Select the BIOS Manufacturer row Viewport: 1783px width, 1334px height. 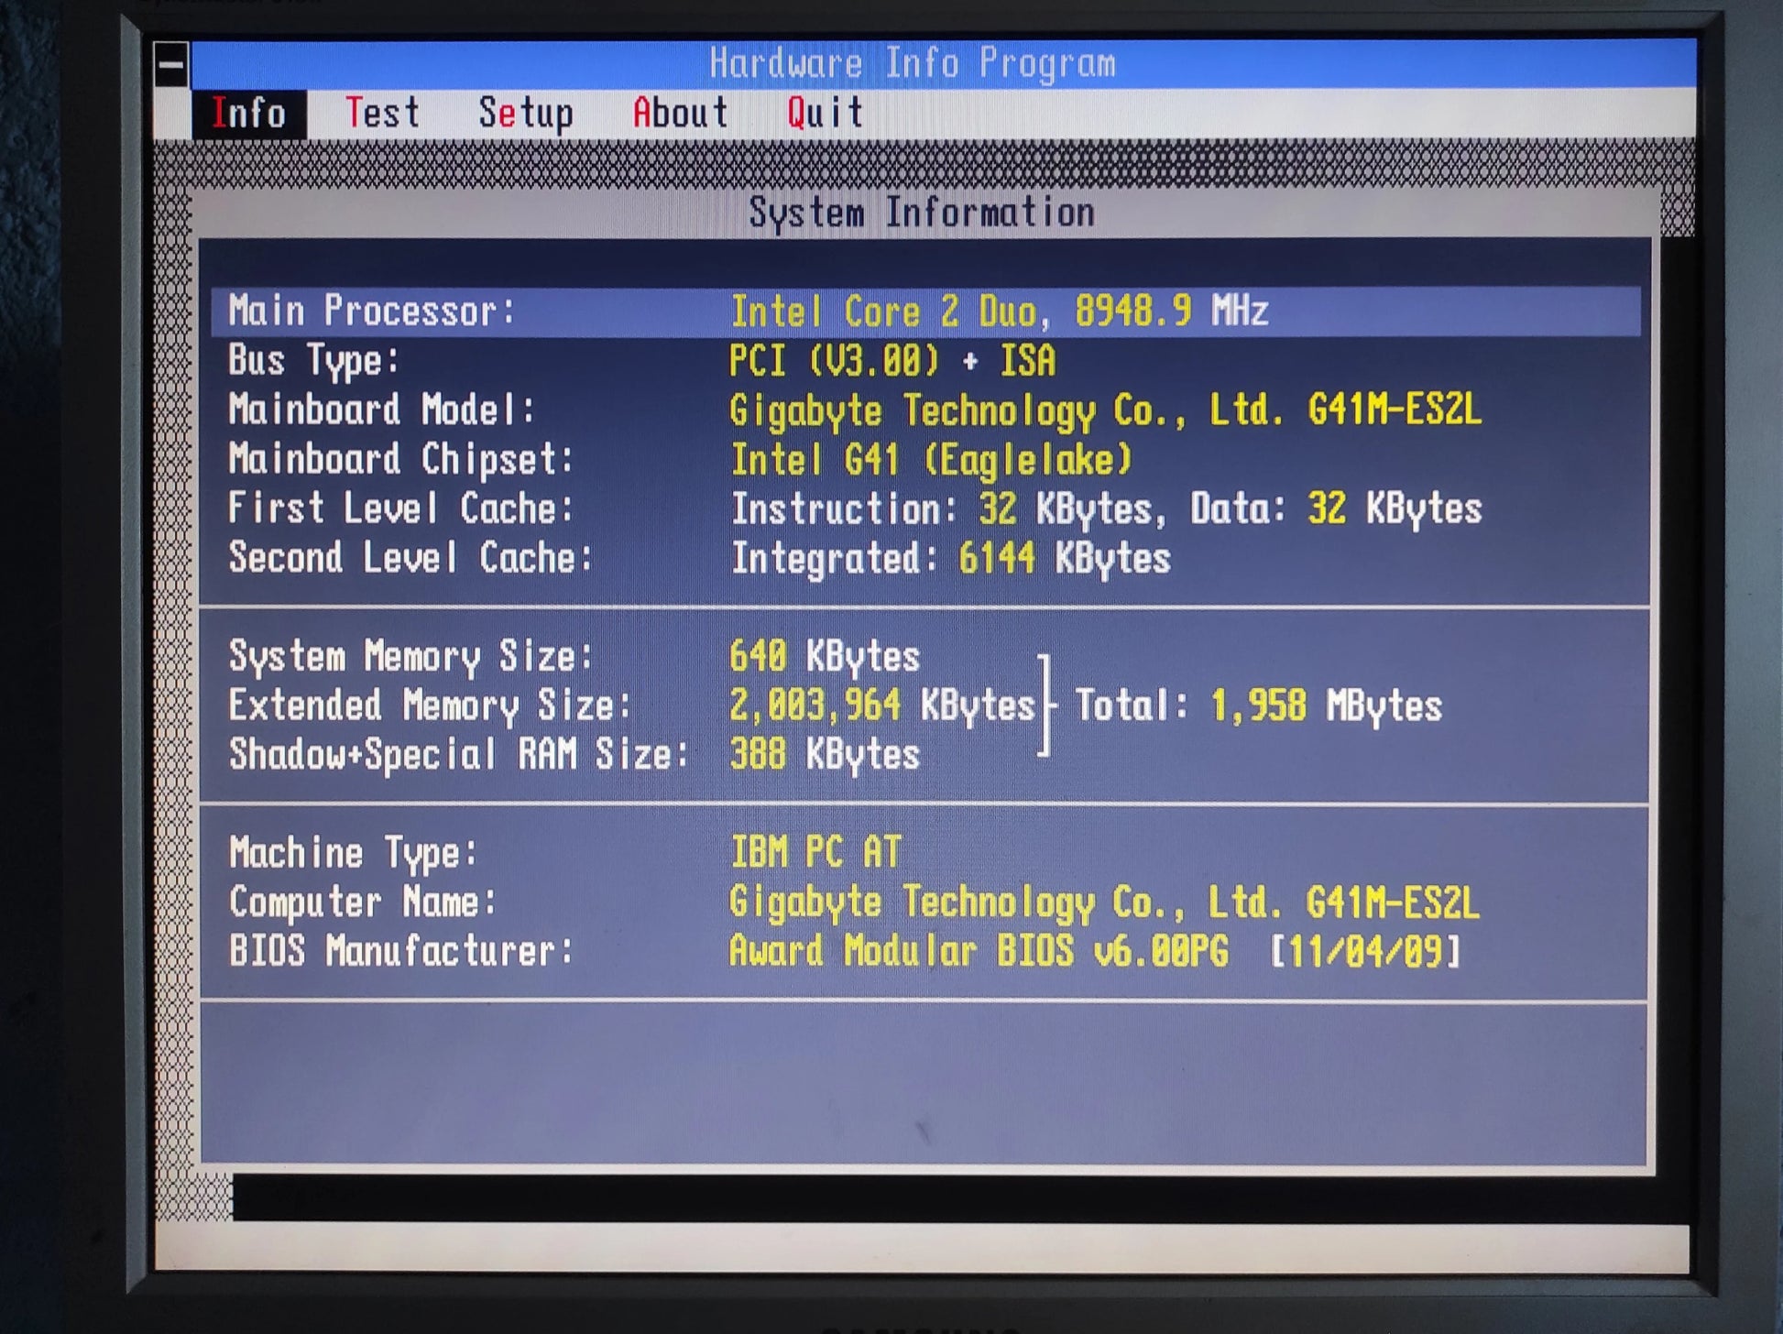925,951
